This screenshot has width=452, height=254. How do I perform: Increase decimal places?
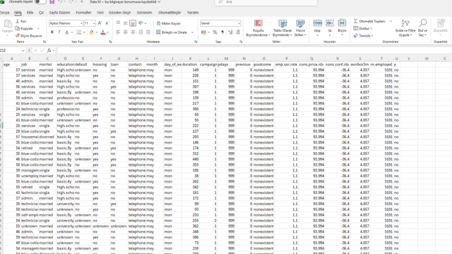coord(231,32)
